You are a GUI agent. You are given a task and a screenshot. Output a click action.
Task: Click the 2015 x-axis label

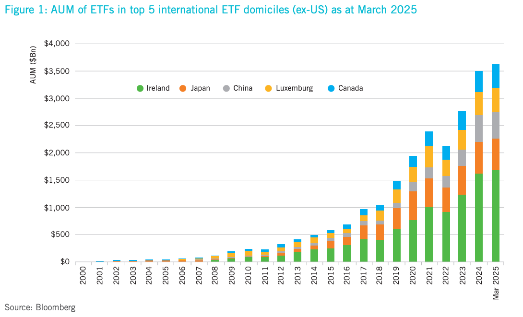331,276
